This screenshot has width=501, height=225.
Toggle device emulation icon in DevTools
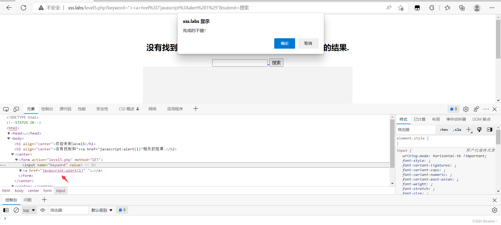click(x=16, y=109)
